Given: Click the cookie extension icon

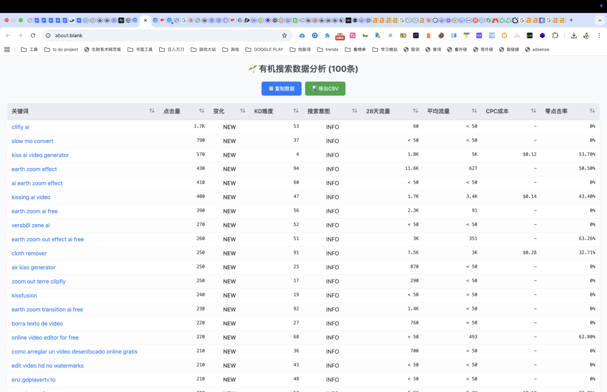Looking at the screenshot, I should tap(441, 35).
